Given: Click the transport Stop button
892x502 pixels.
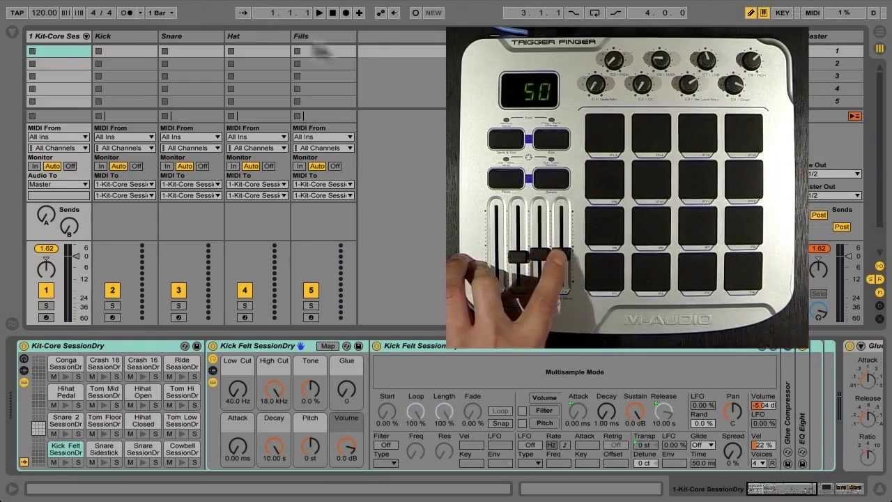Looking at the screenshot, I should click(x=332, y=13).
